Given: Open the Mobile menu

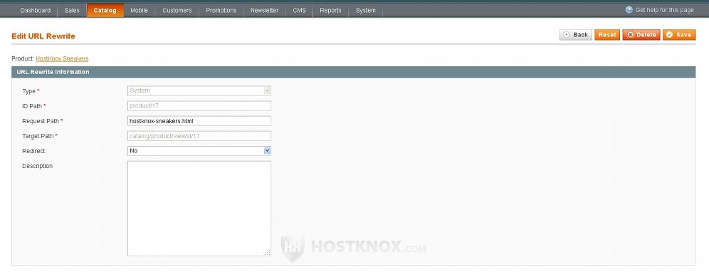Looking at the screenshot, I should tap(140, 11).
